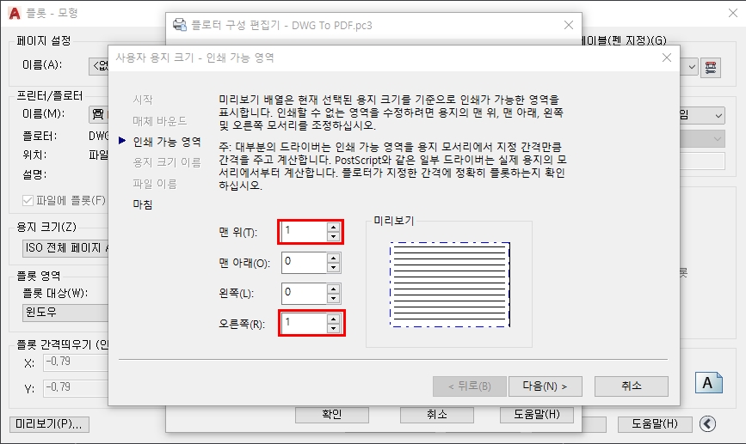
Task: Decrease the 맨 위(T) top margin value
Action: coord(334,236)
